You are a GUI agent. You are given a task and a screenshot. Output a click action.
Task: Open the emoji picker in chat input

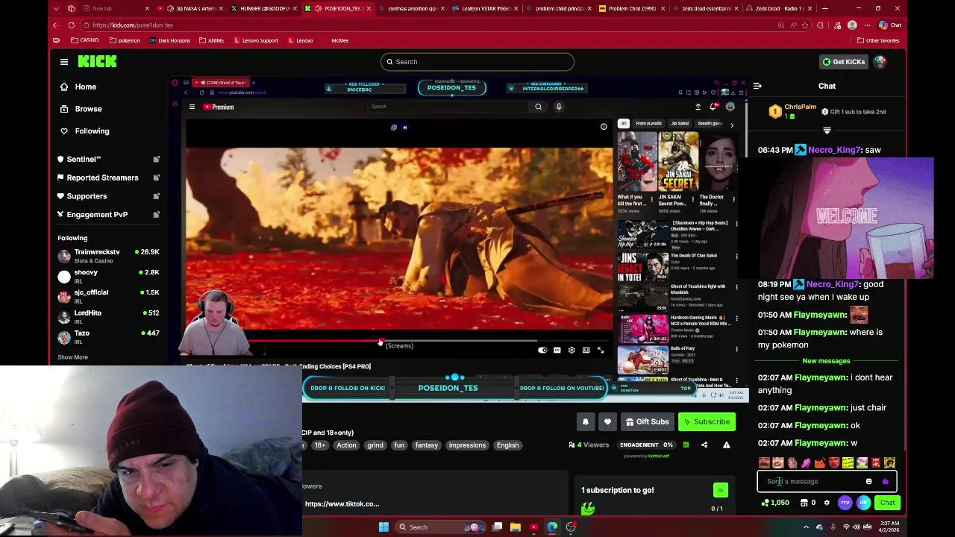[869, 481]
